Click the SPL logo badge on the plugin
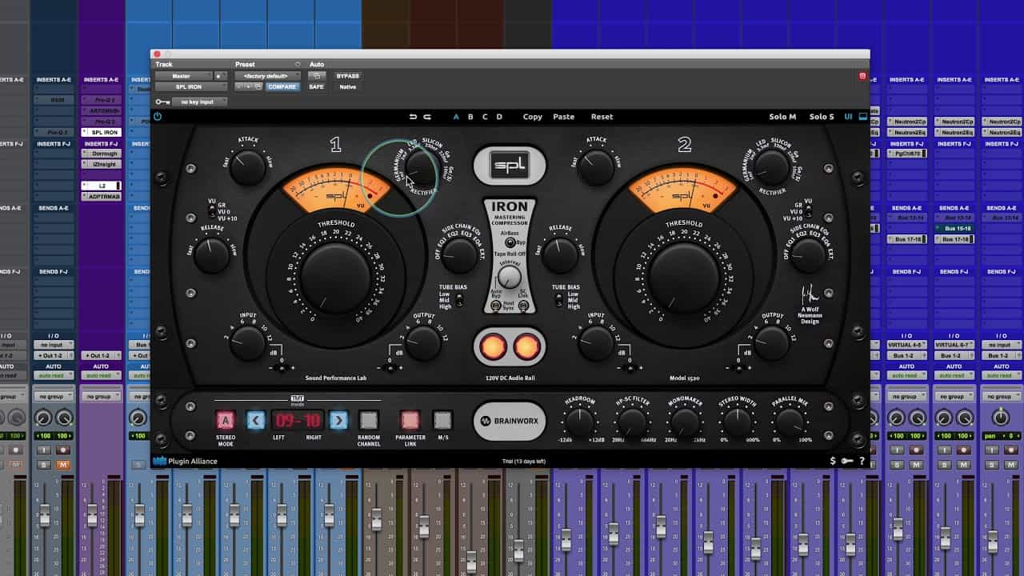Image resolution: width=1024 pixels, height=576 pixels. tap(510, 165)
